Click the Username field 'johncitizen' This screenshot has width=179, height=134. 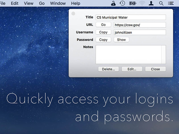coord(140,32)
